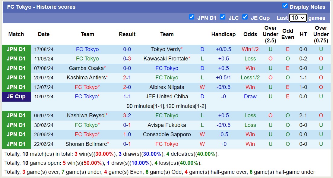The width and height of the screenshot is (333, 178).
Task: Open the 3-2 Kashiwa Reysol match result
Action: pyautogui.click(x=127, y=115)
